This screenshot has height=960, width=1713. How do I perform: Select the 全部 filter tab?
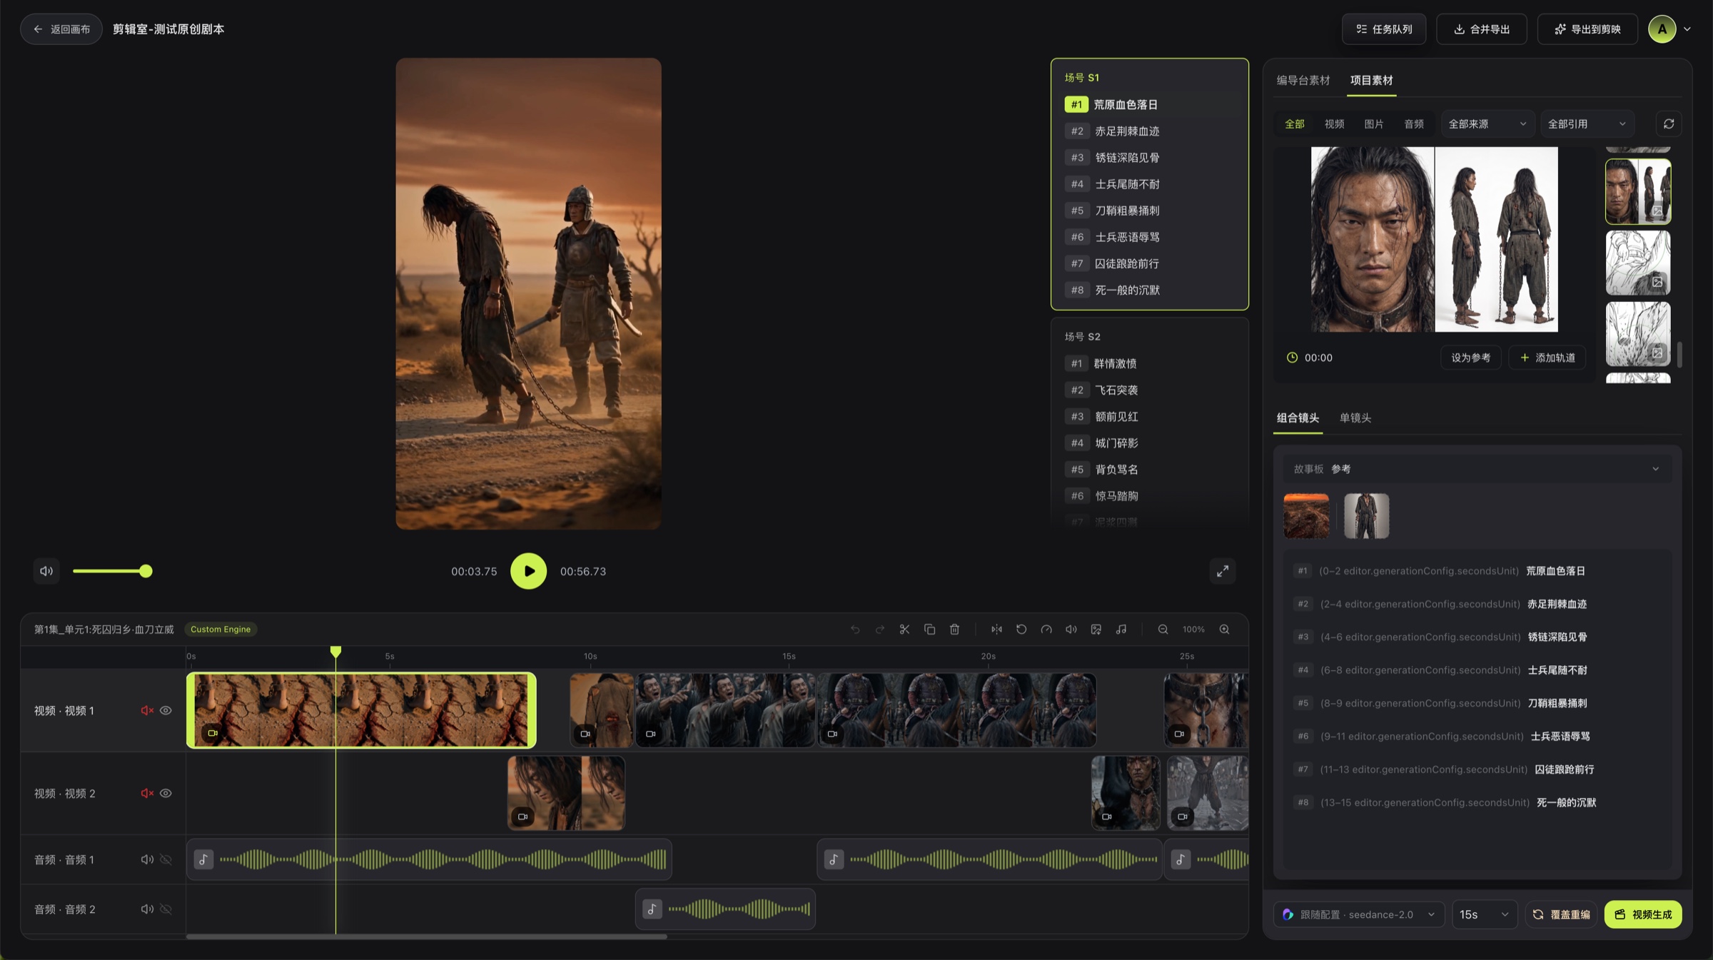[1295, 124]
